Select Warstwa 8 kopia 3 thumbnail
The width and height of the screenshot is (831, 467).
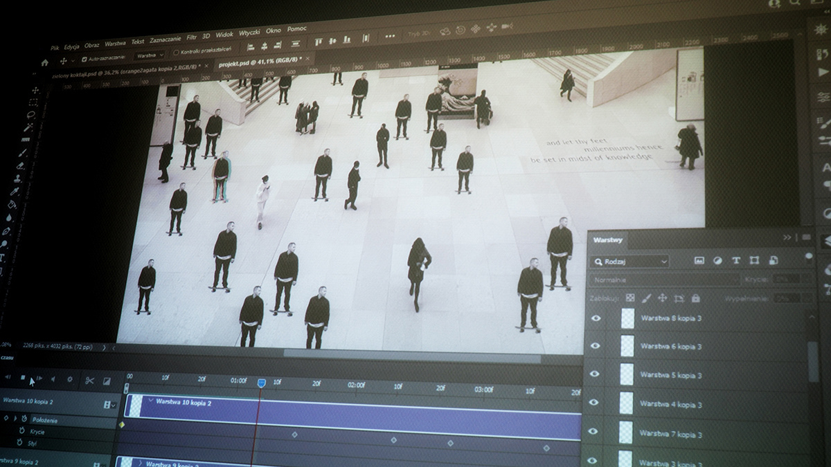627,319
